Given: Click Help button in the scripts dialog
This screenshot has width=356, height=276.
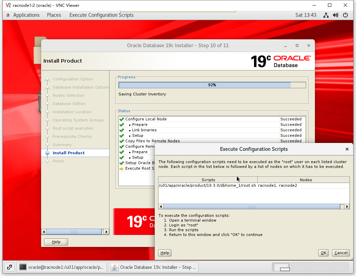Looking at the screenshot, I should click(x=165, y=253).
